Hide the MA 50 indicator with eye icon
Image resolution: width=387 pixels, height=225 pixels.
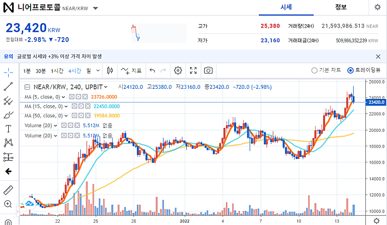click(x=74, y=115)
